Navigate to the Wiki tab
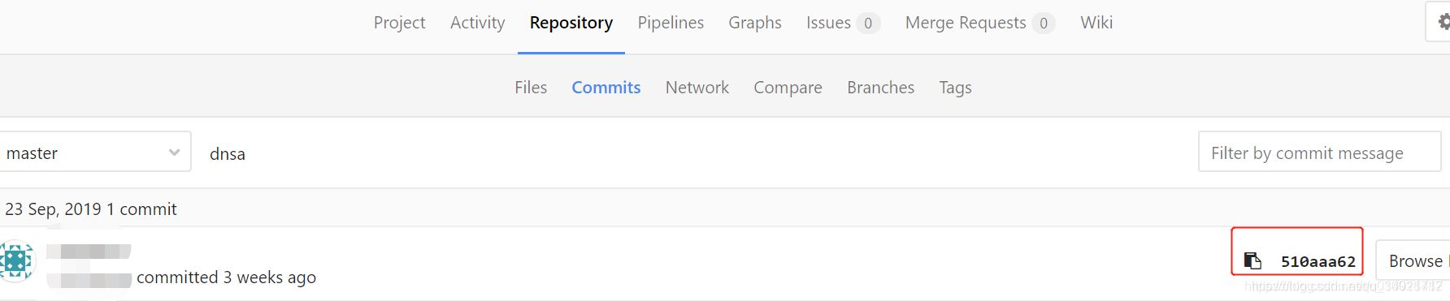This screenshot has height=301, width=1450. pyautogui.click(x=1096, y=23)
